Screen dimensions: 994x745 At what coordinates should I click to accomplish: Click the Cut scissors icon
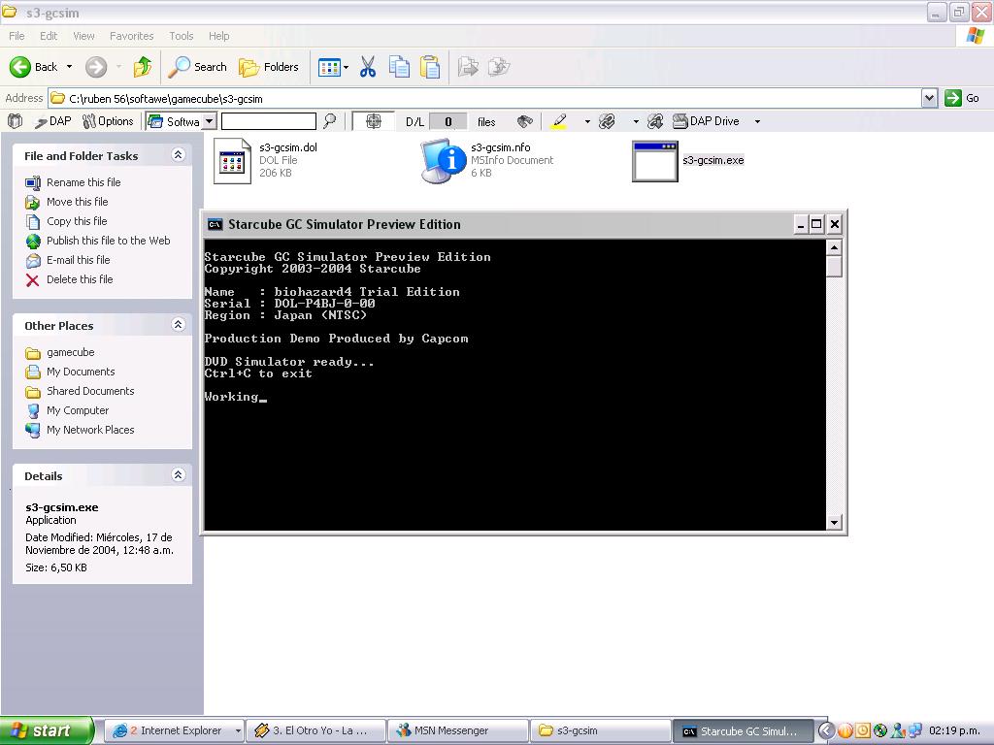coord(367,67)
